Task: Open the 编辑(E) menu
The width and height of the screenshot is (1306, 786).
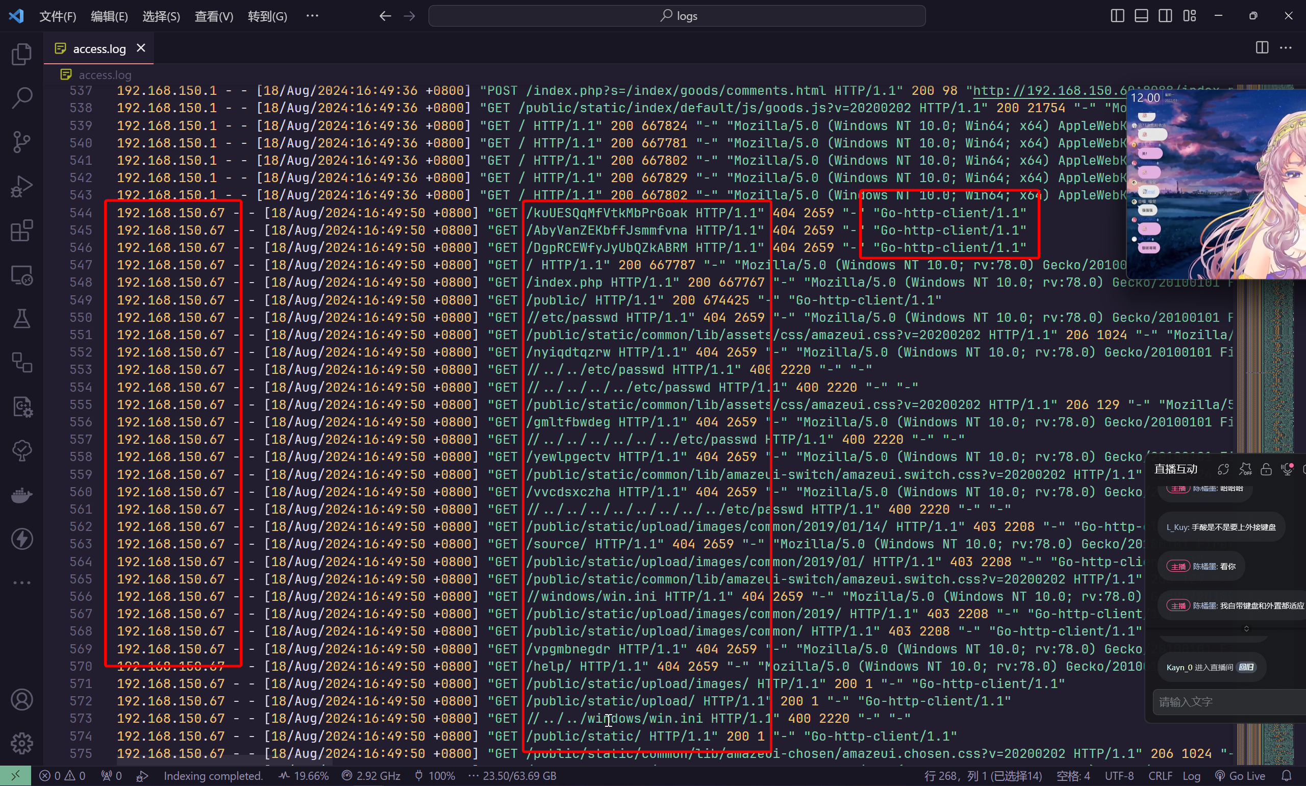Action: point(109,16)
